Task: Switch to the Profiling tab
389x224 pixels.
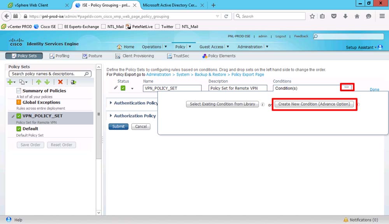Action: coord(59,56)
